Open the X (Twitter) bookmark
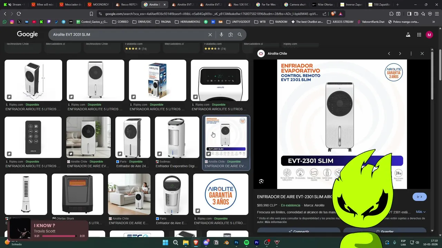This screenshot has width=442, height=248. tap(19, 22)
